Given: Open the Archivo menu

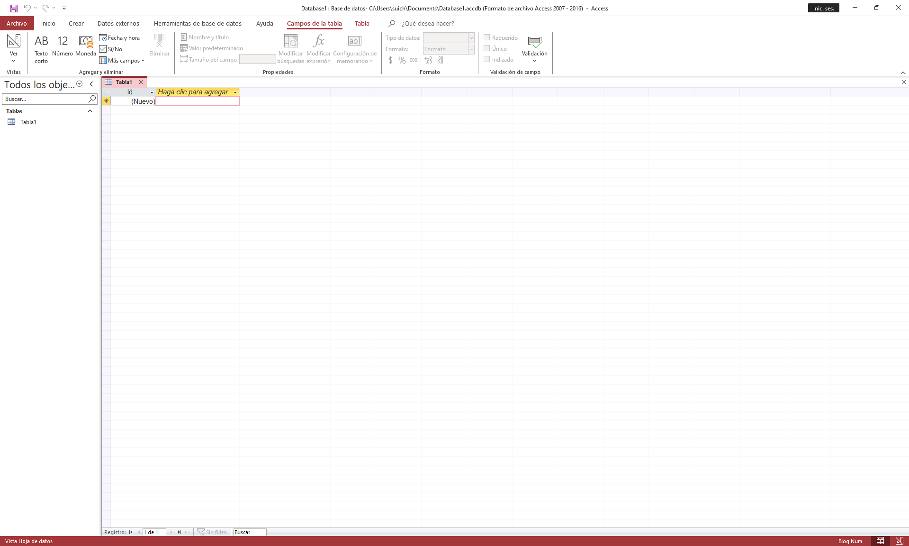Looking at the screenshot, I should (x=17, y=23).
